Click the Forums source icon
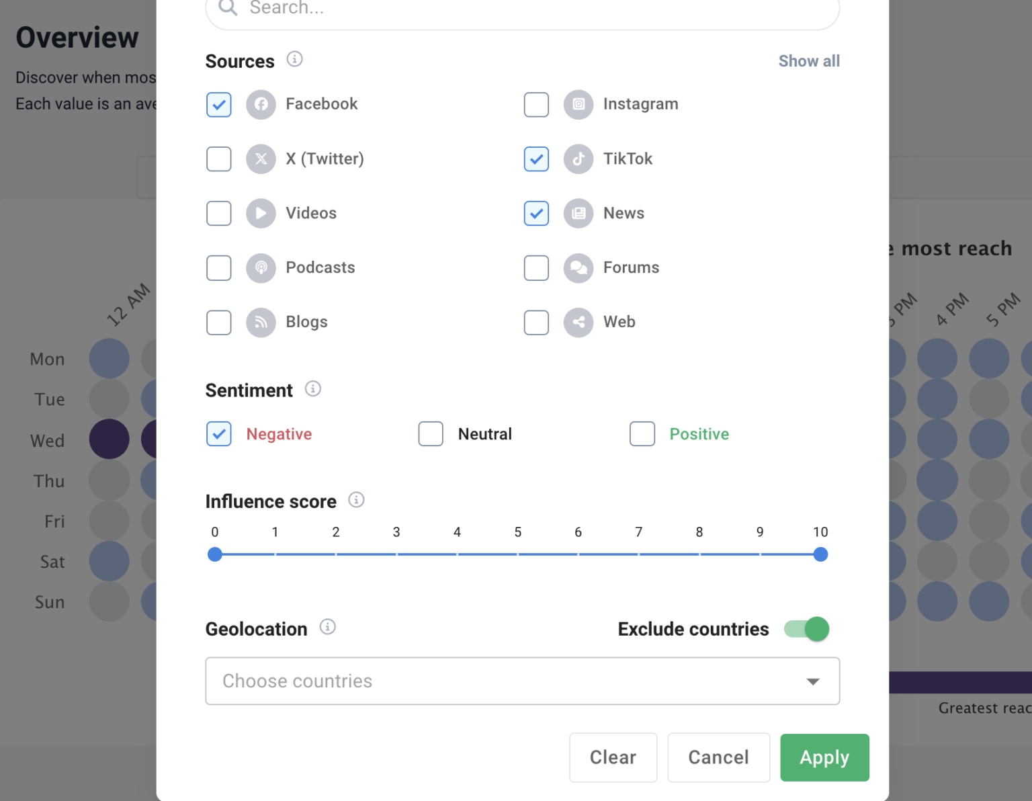1032x801 pixels. [578, 267]
